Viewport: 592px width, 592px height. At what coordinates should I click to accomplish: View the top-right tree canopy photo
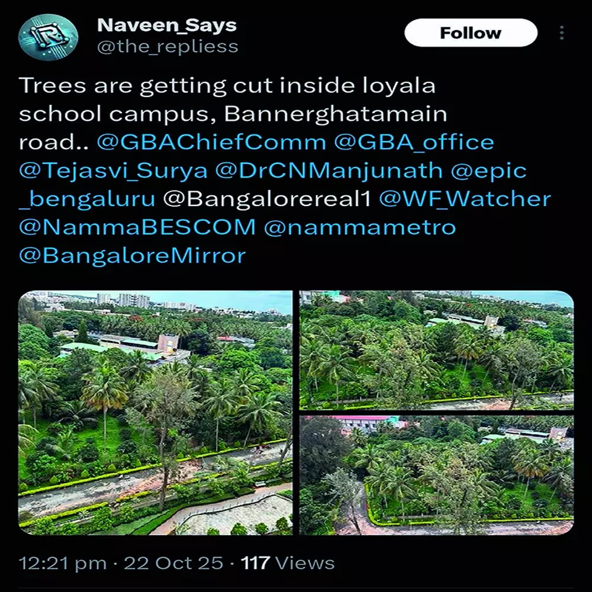coord(436,350)
